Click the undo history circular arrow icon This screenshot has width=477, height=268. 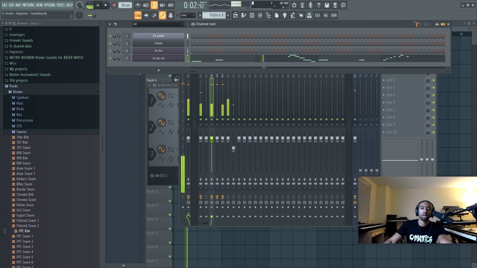[294, 5]
